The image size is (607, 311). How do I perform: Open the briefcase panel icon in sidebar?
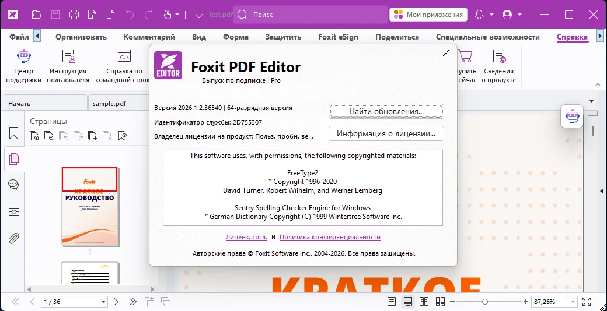pos(14,211)
